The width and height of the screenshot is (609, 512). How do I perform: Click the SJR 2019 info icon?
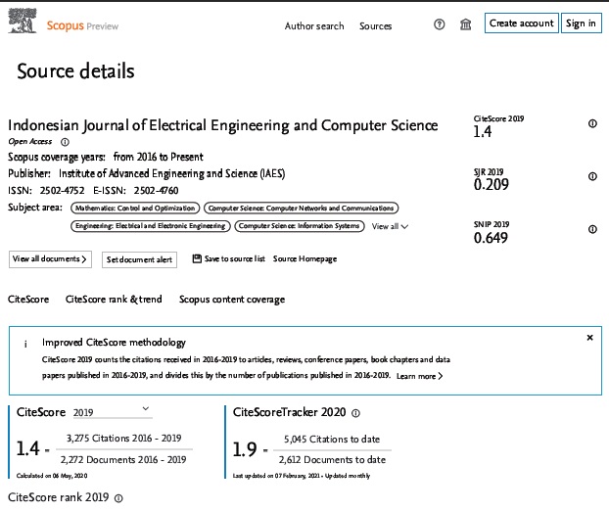pos(592,176)
